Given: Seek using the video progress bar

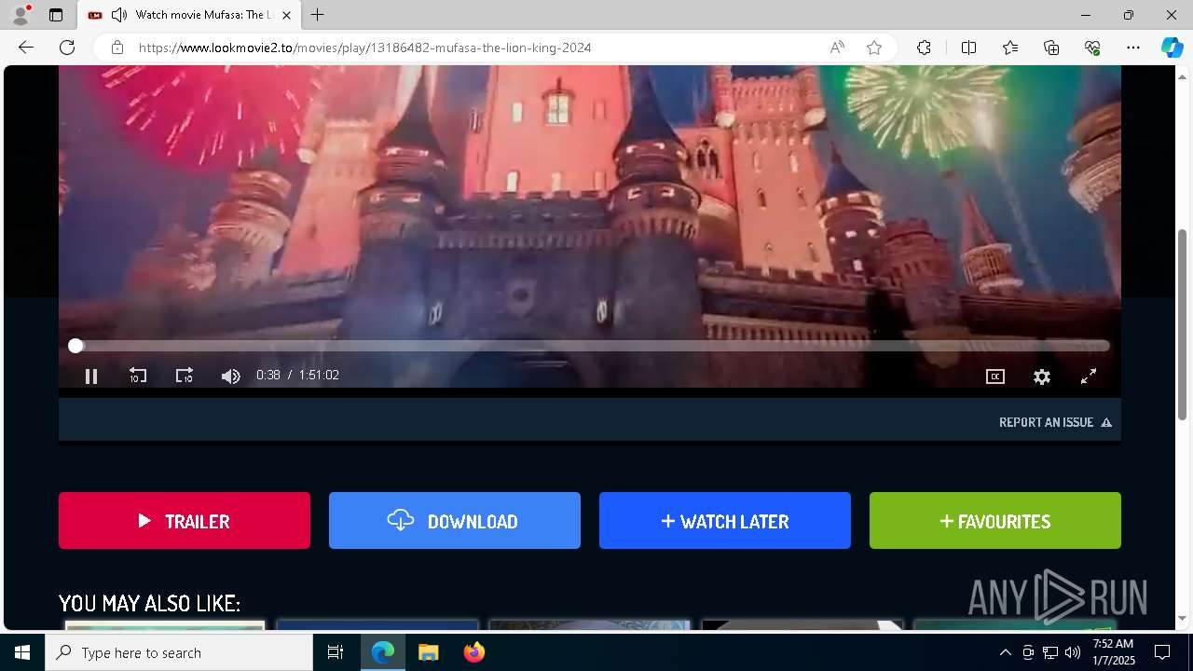Looking at the screenshot, I should [x=593, y=346].
